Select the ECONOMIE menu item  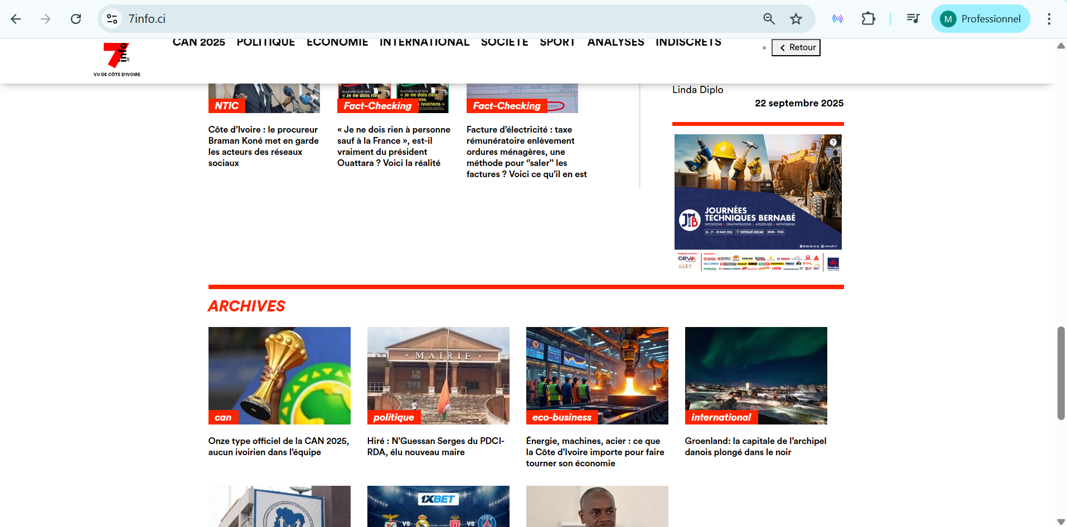pos(337,42)
